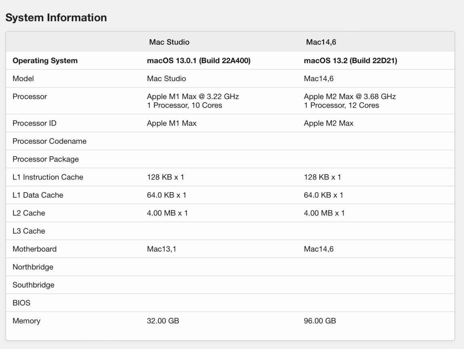Click the 96.00 GB memory value

point(319,321)
